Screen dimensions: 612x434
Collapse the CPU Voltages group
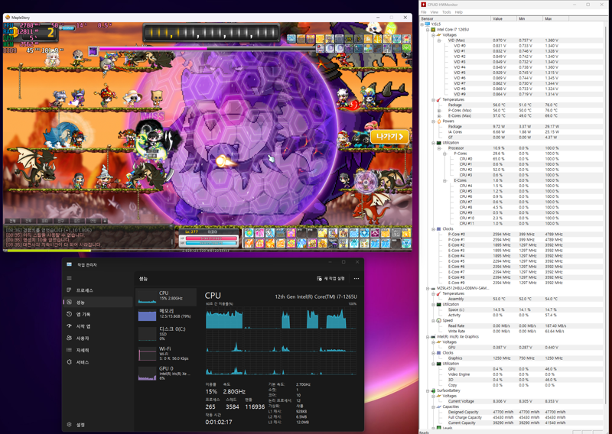pyautogui.click(x=433, y=35)
